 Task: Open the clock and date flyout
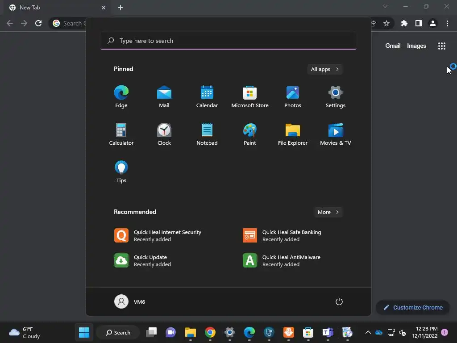tap(425, 332)
